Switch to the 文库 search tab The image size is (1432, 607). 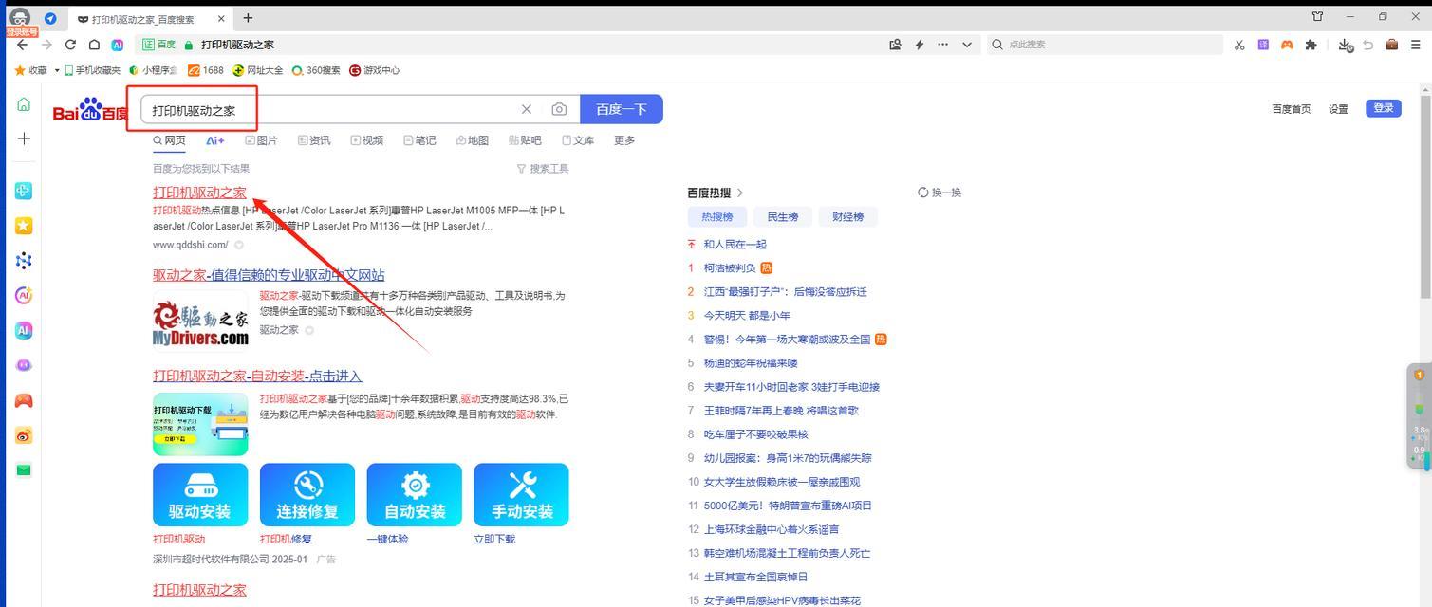coord(578,140)
